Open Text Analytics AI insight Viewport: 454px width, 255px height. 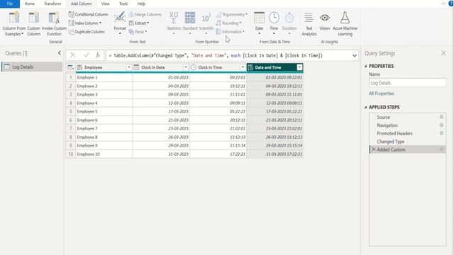pos(309,23)
